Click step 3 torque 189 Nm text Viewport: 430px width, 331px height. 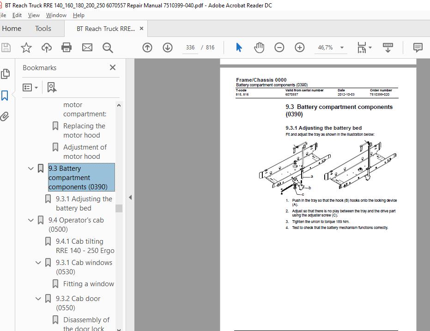click(321, 222)
